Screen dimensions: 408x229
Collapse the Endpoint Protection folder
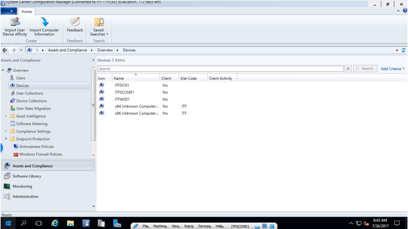click(6, 139)
